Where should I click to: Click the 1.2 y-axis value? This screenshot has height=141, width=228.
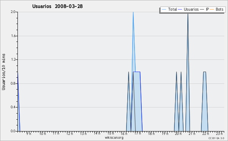click(x=13, y=59)
